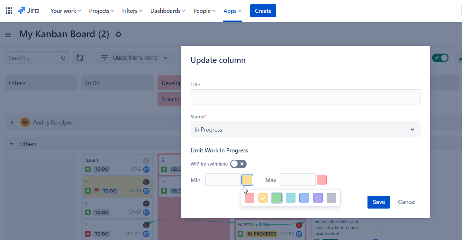Viewport: 462px width, 240px height.
Task: Click the Title input field
Action: coord(305,97)
